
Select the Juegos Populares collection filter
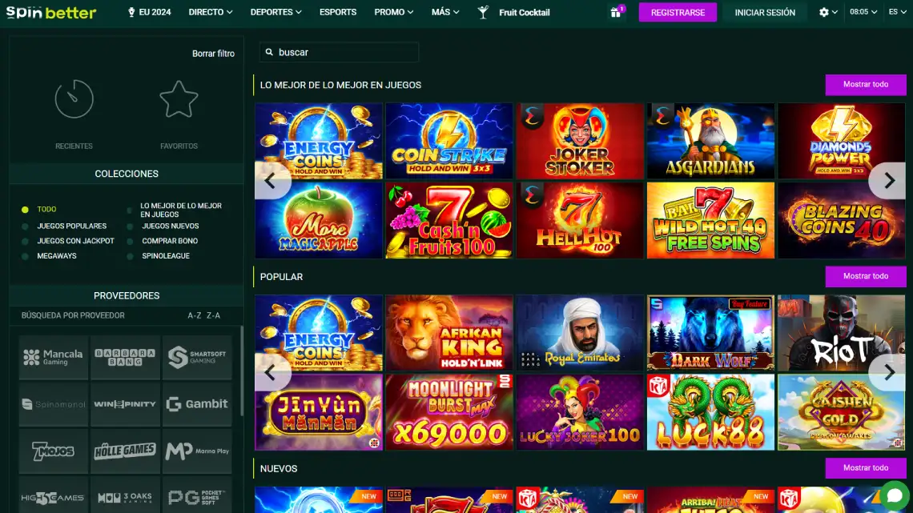[71, 226]
